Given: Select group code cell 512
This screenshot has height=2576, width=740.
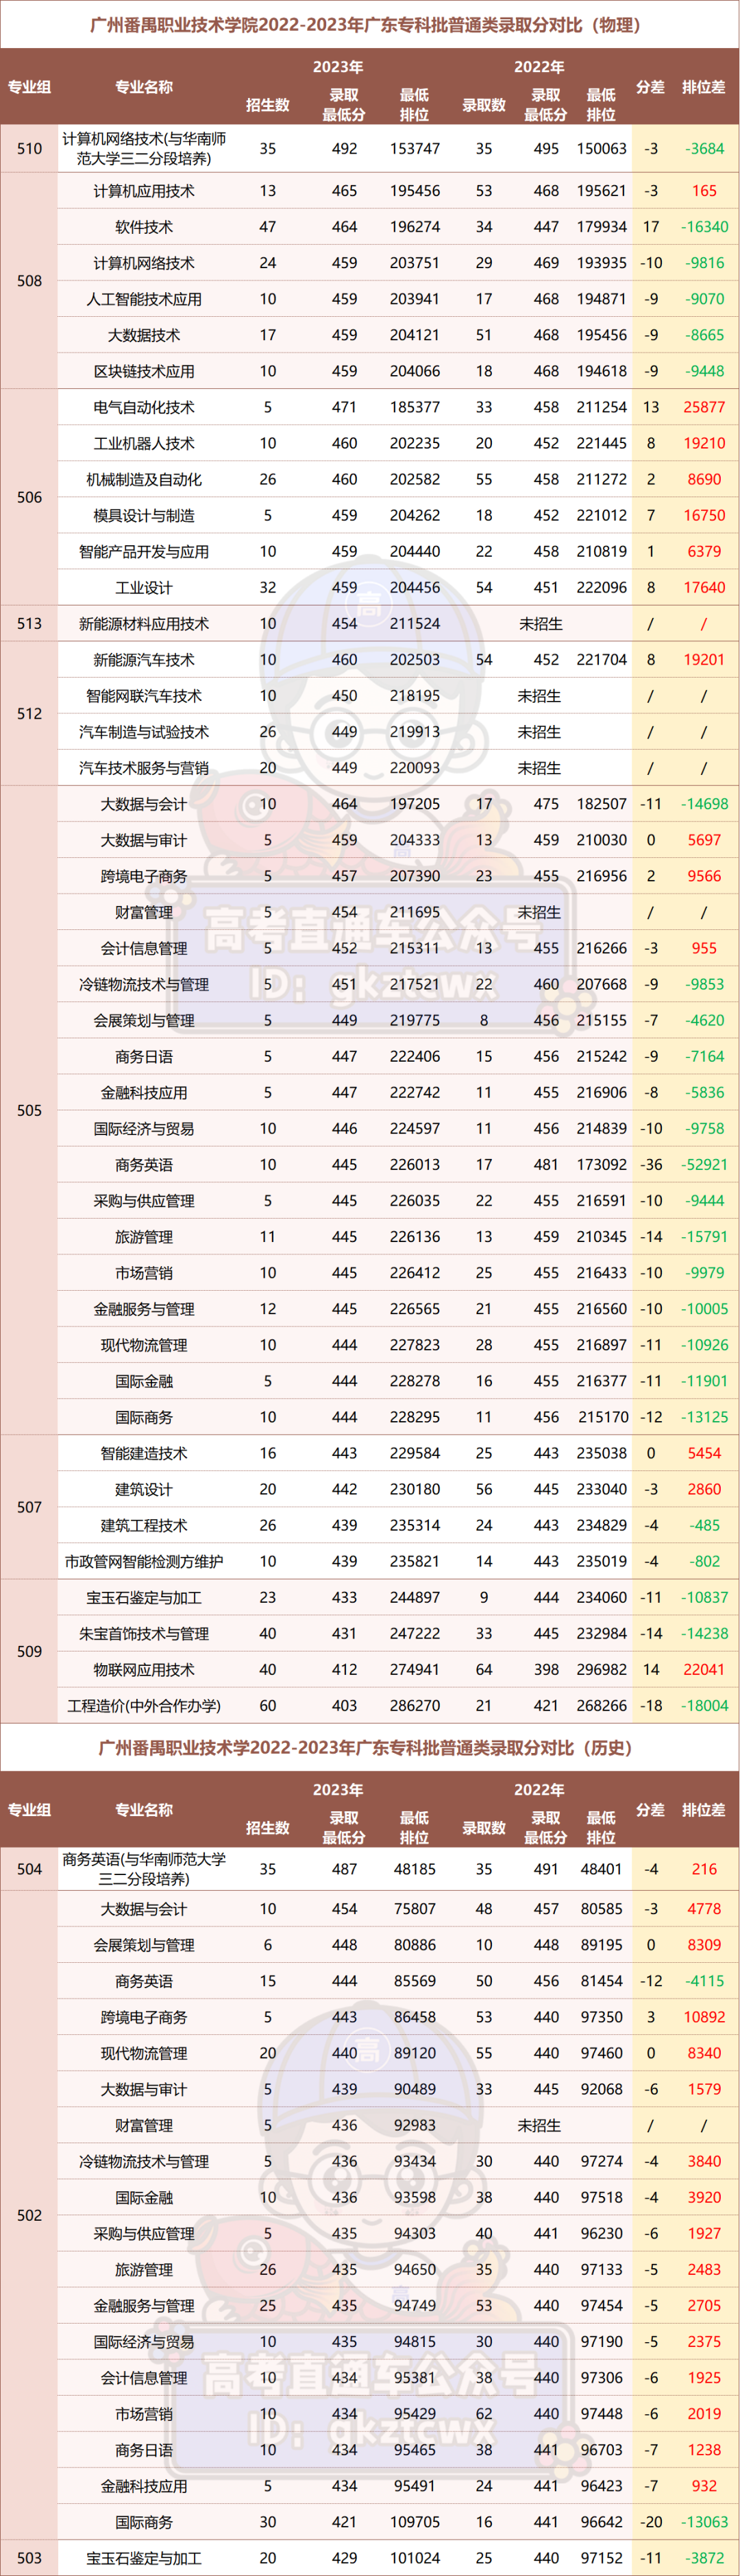Looking at the screenshot, I should (29, 714).
